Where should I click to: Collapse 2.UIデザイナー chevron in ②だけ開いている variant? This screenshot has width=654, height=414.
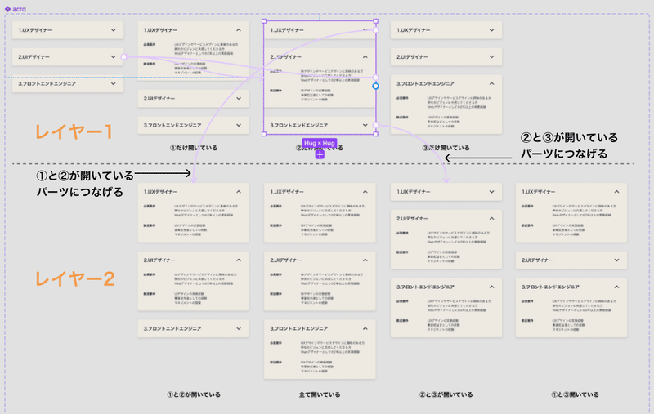pyautogui.click(x=365, y=56)
